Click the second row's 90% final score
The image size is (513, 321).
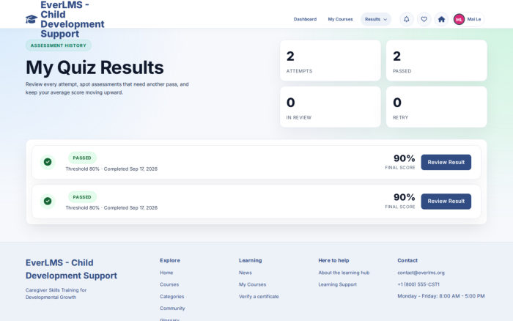tap(404, 197)
